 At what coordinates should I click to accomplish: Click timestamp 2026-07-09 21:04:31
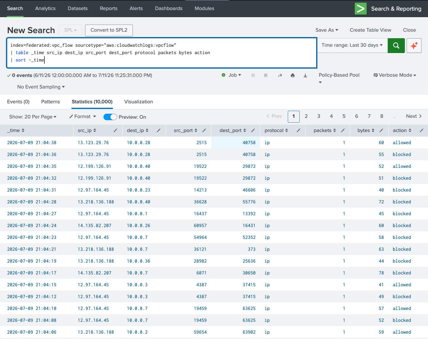32,190
